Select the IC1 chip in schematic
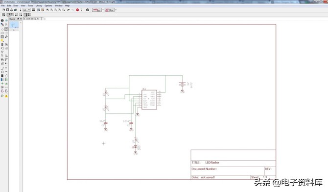The height and width of the screenshot is (192, 328). point(149,100)
